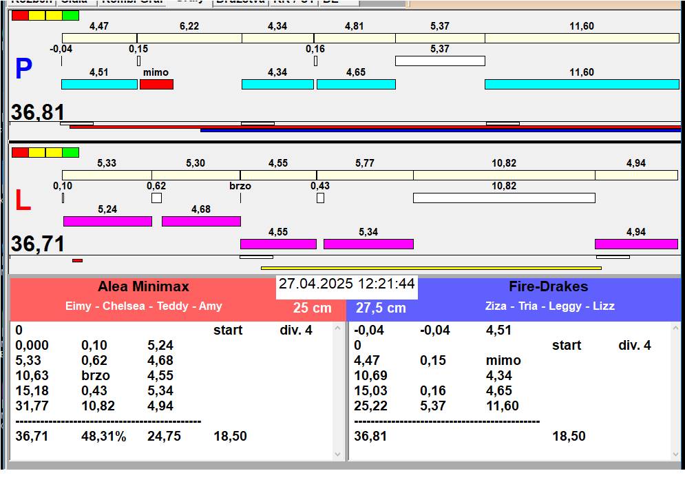Click the white 10,82 changeover box
The height and width of the screenshot is (493, 685).
503,198
